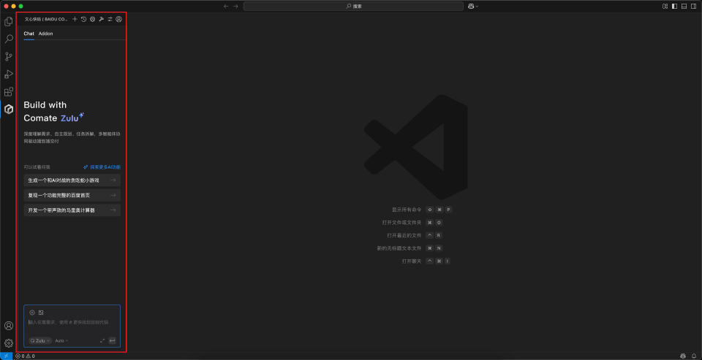Open the Comate user profile icon

point(118,19)
